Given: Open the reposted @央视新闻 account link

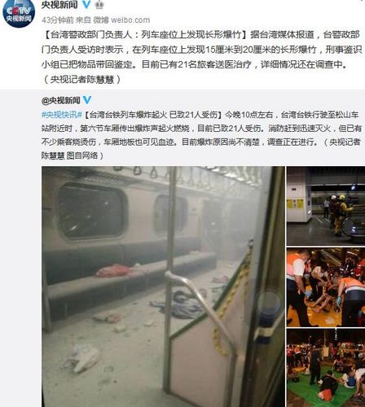Looking at the screenshot, I should [61, 100].
